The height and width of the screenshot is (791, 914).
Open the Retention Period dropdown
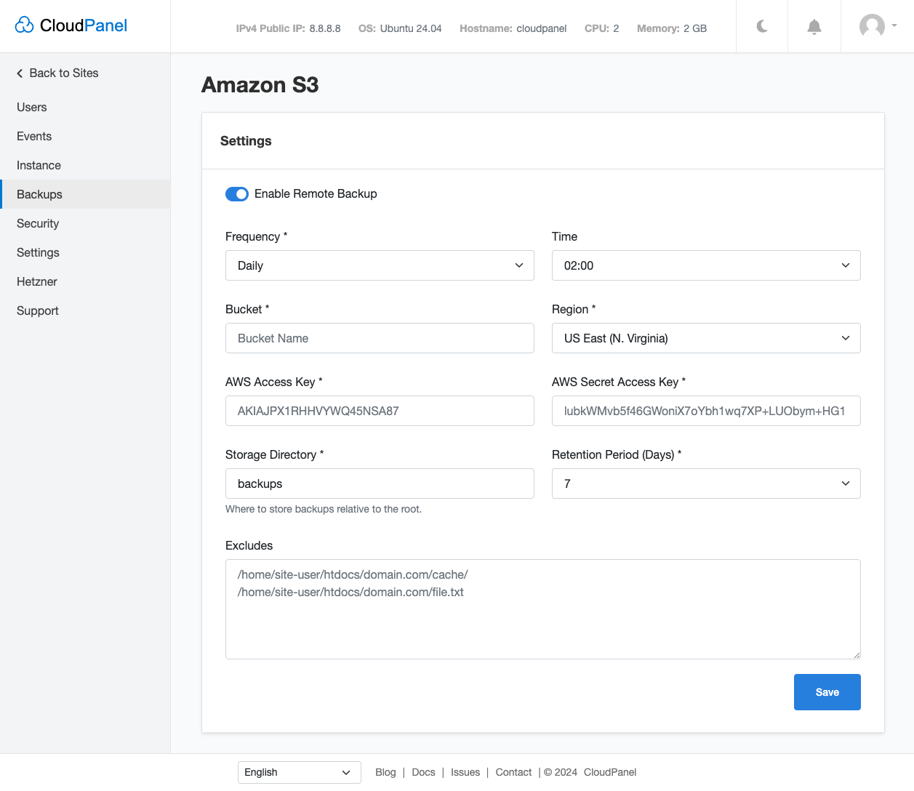point(706,483)
